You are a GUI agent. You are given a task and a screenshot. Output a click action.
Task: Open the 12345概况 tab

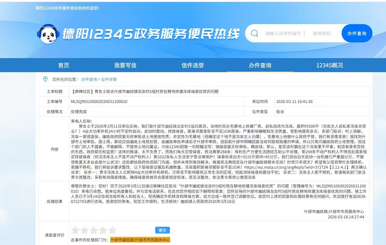[x=330, y=65]
